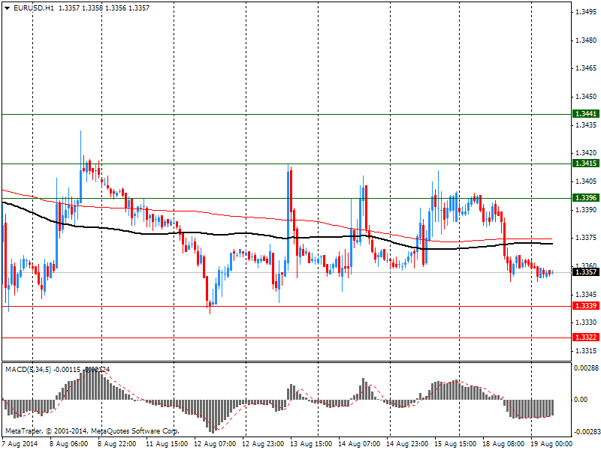
Task: Click the 12 Aug 07:00 time label
Action: pyautogui.click(x=215, y=444)
